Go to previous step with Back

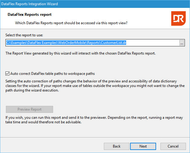(x=116, y=146)
